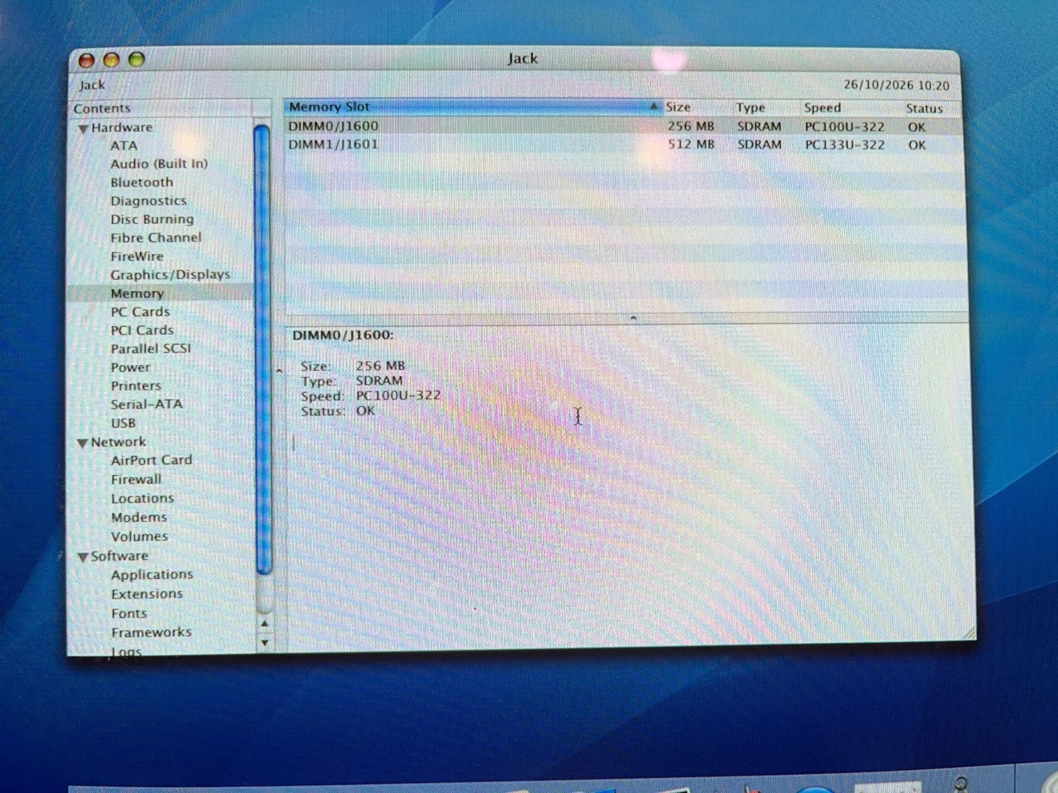Collapse the Hardware section triangle

coord(83,129)
